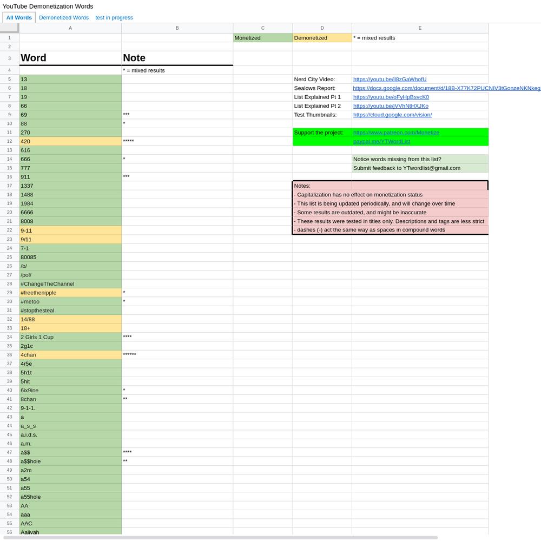Select the 80085 cell
Image resolution: width=541 pixels, height=541 pixels.
point(70,257)
